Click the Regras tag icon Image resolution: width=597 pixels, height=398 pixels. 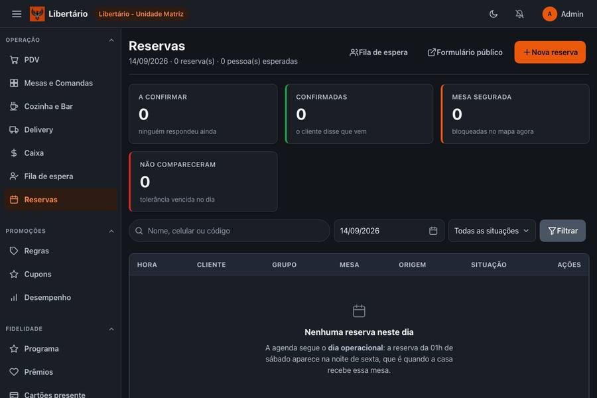(x=14, y=251)
